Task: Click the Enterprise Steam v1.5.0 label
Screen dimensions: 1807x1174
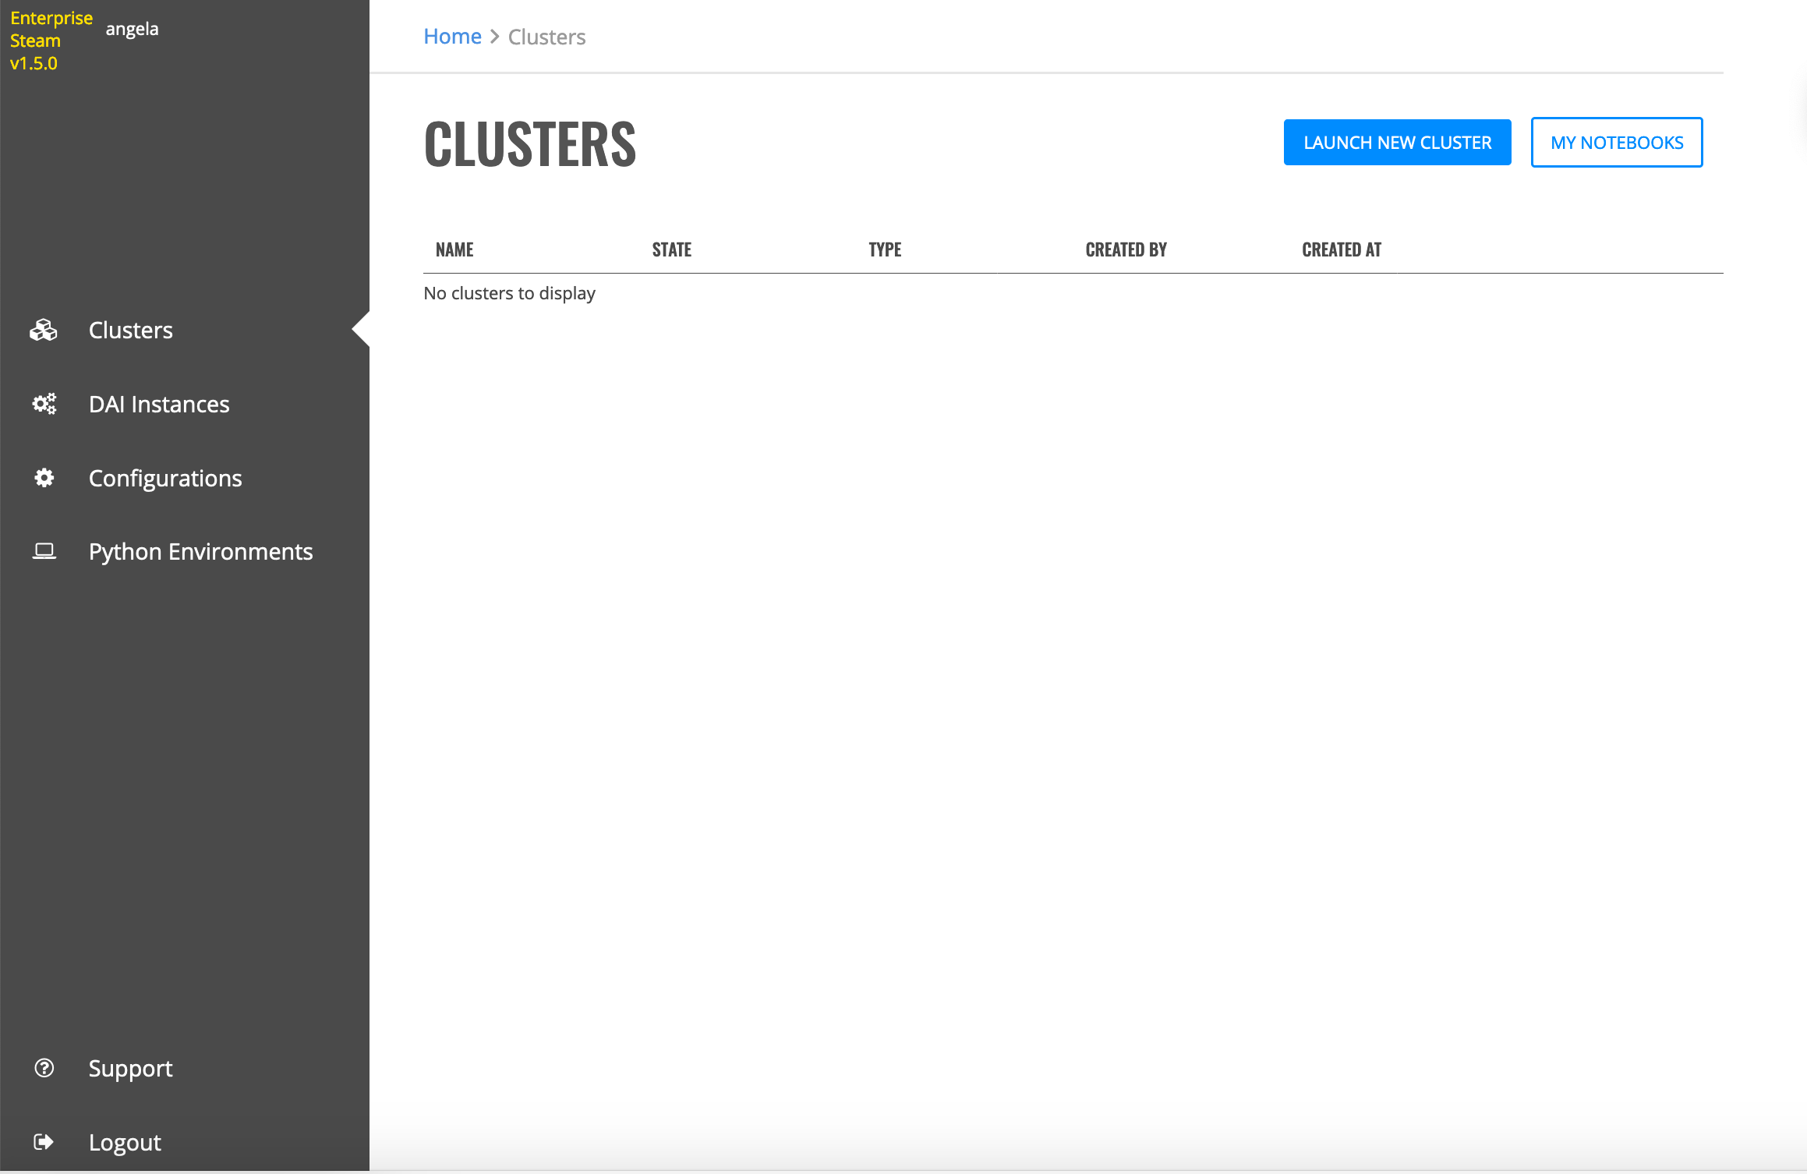Action: 51,41
